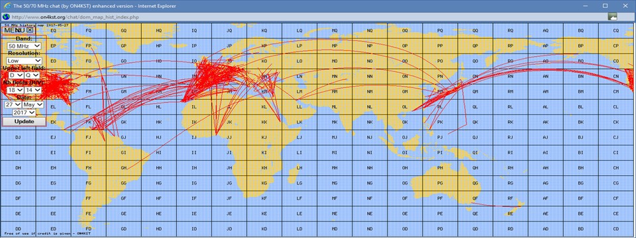Open the Resolution dropdown set to Low
This screenshot has height=238, width=636.
click(x=24, y=61)
